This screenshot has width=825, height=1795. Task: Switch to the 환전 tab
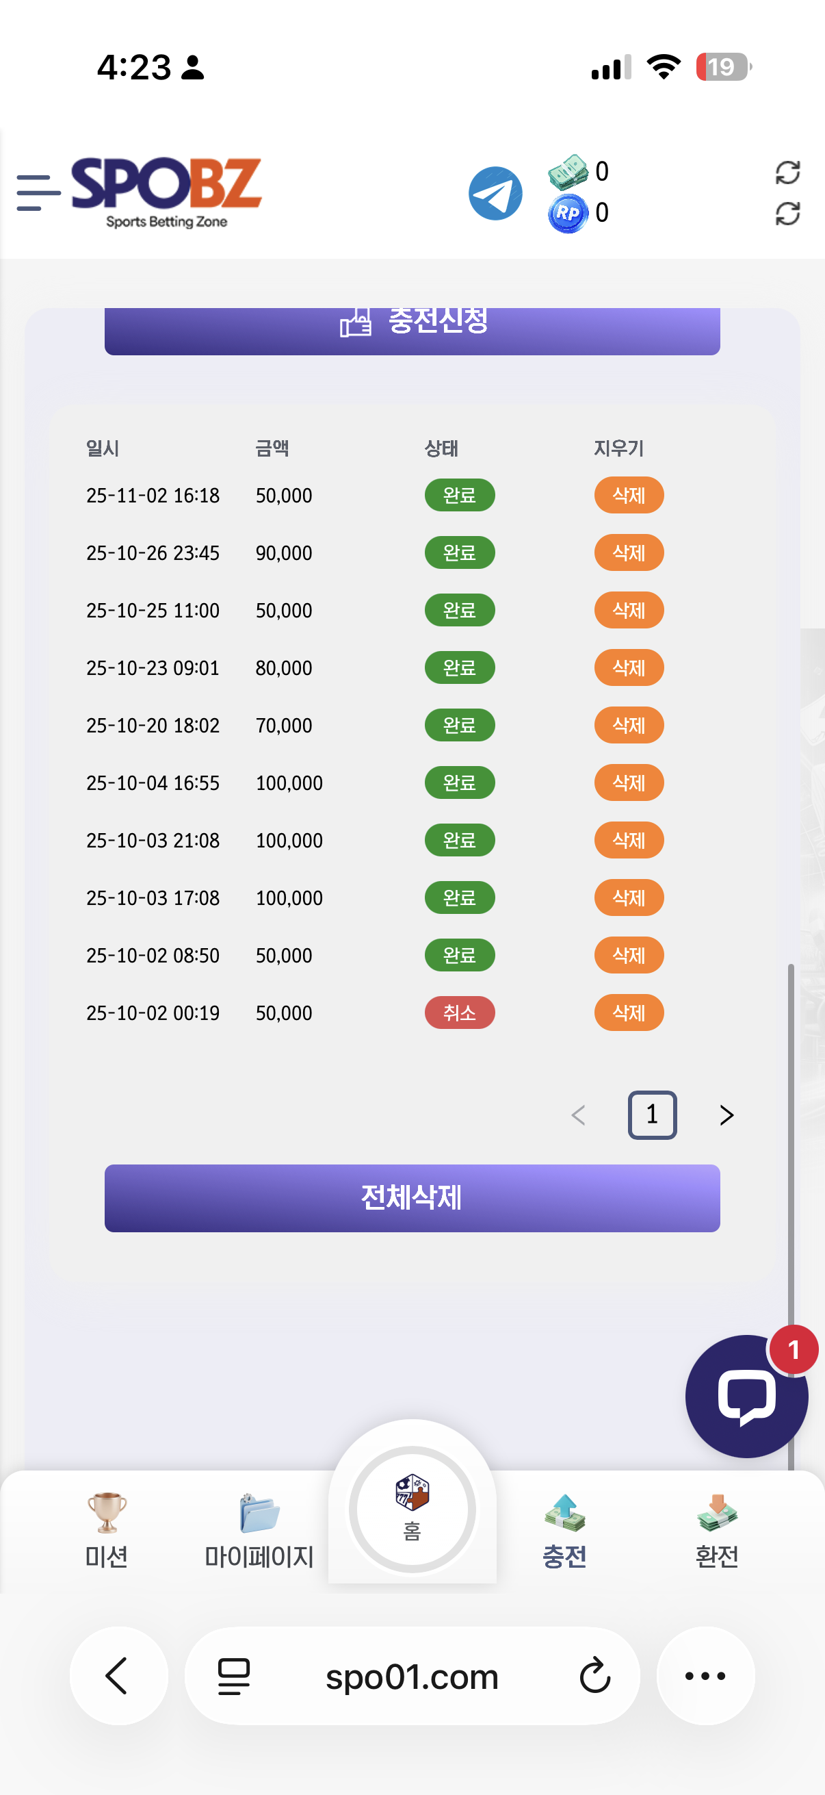(716, 1531)
